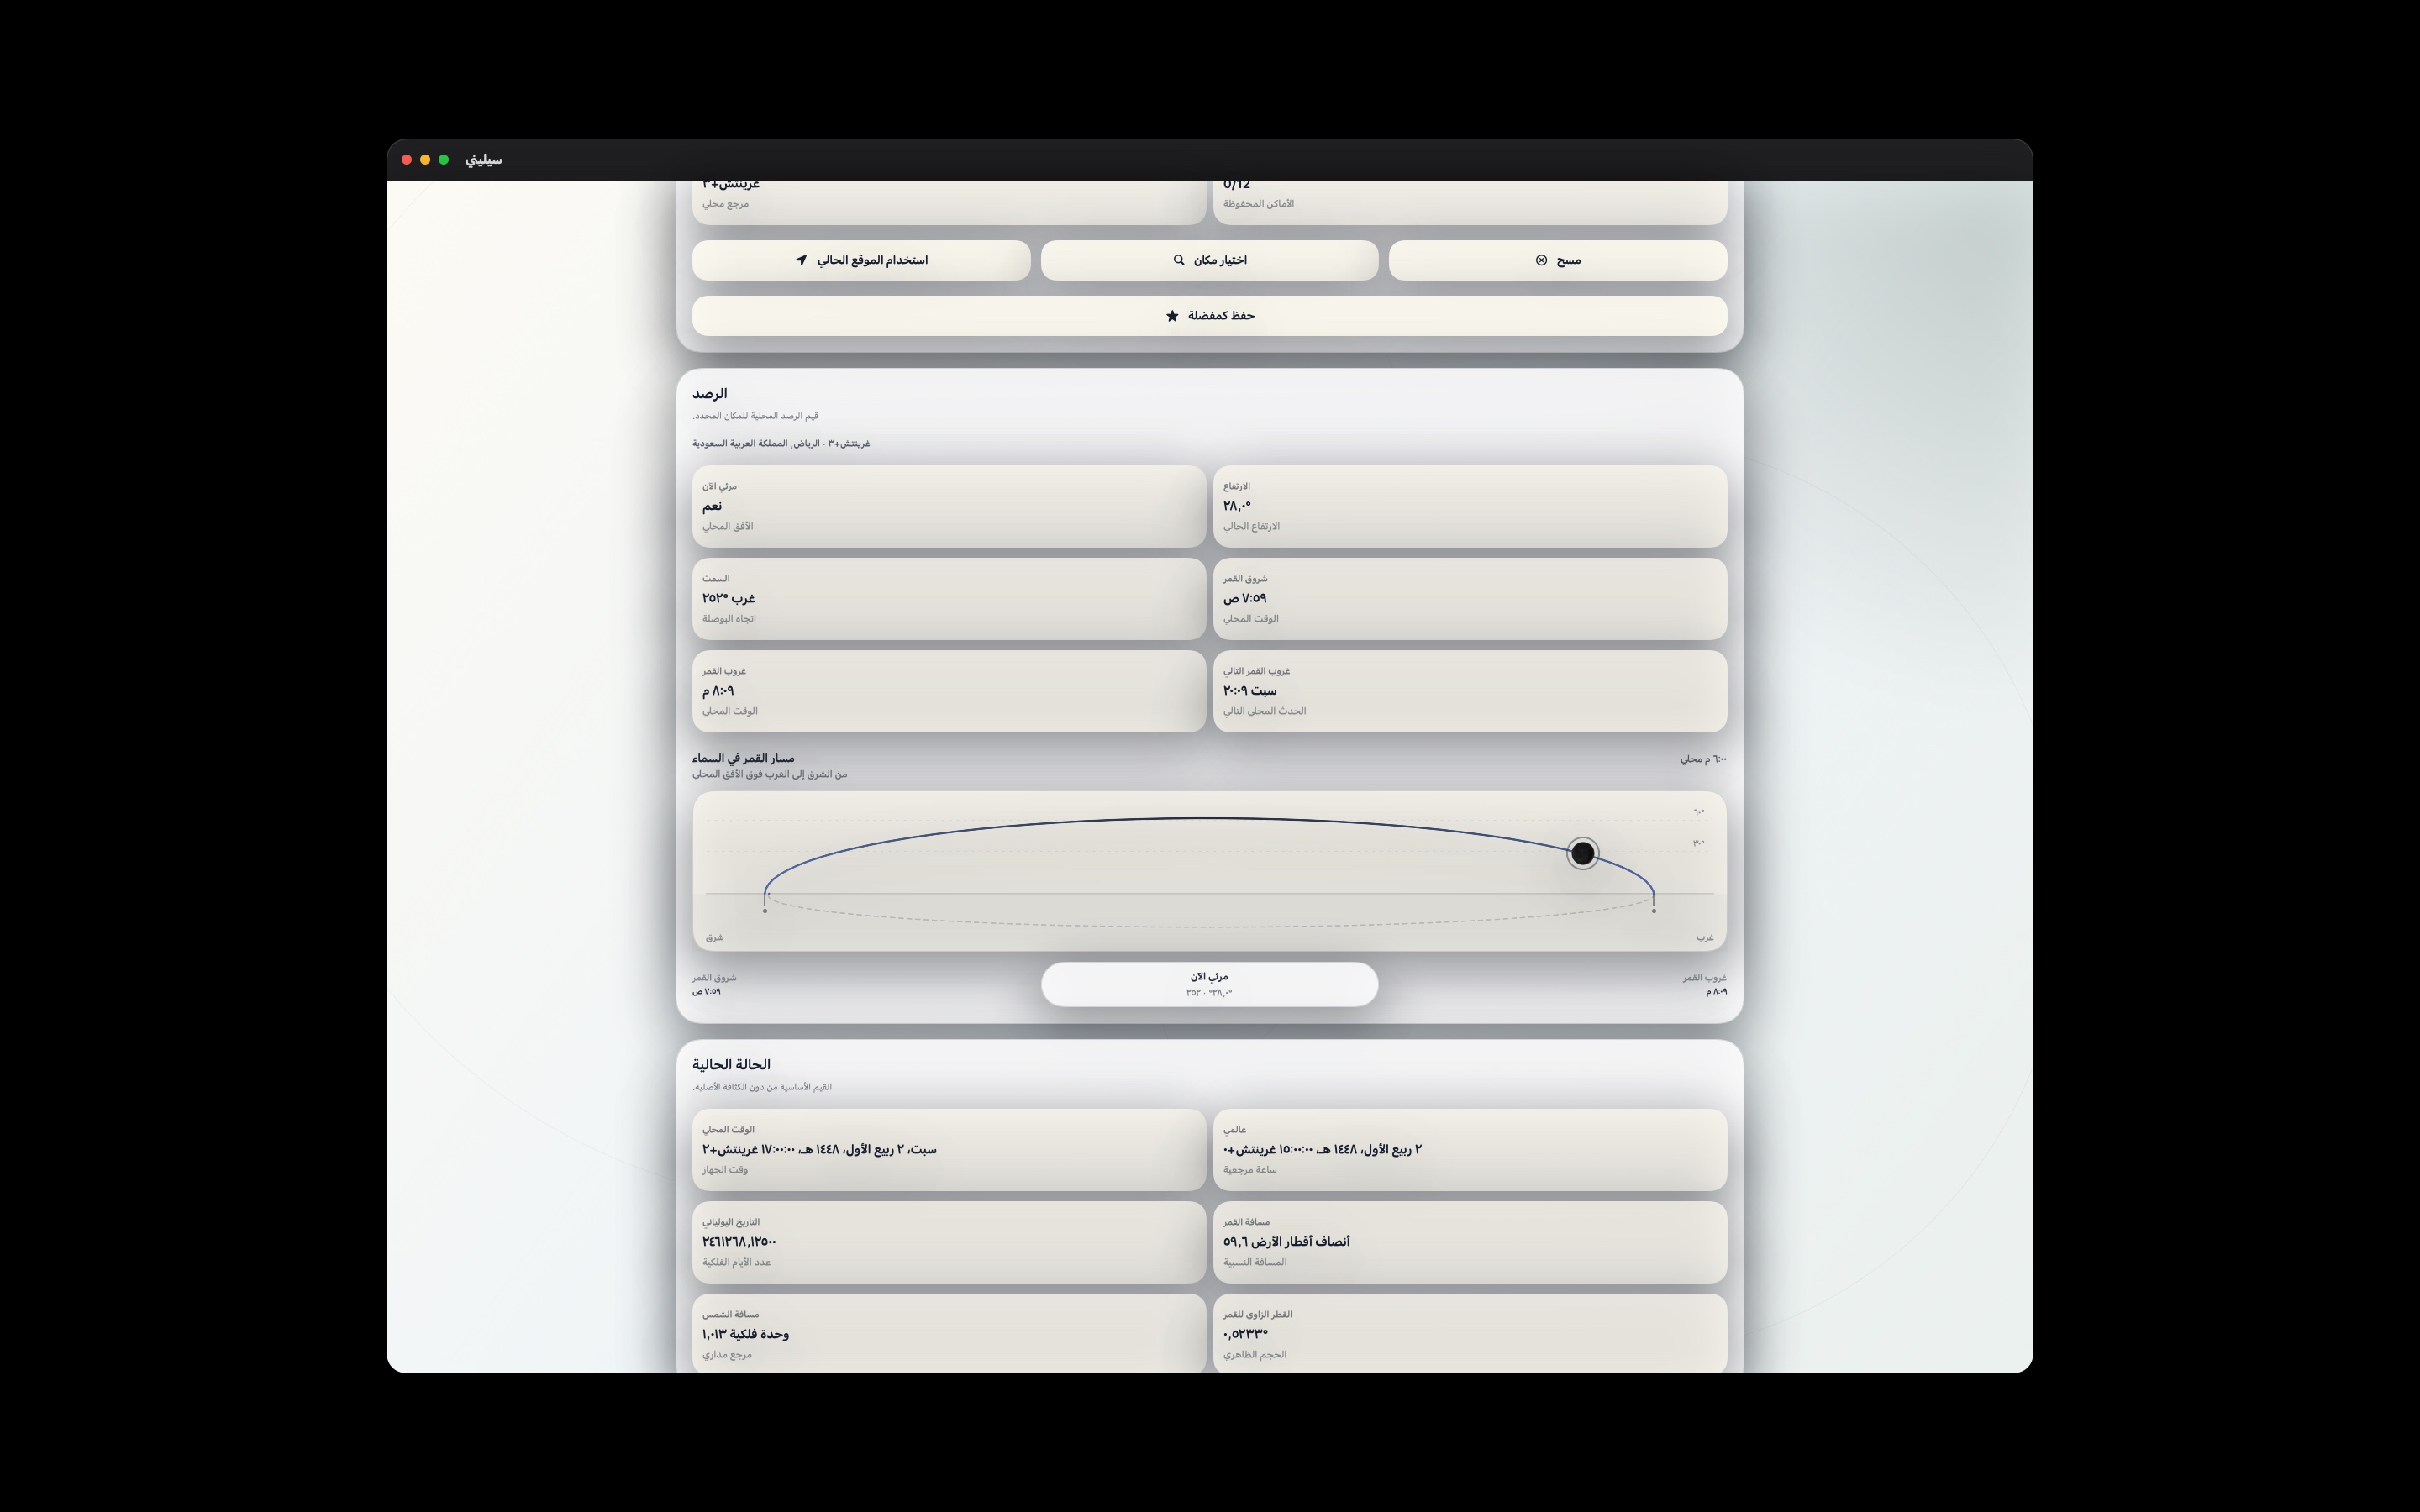This screenshot has width=2420, height=1512.
Task: Click the مسح clear button
Action: pos(1557,260)
